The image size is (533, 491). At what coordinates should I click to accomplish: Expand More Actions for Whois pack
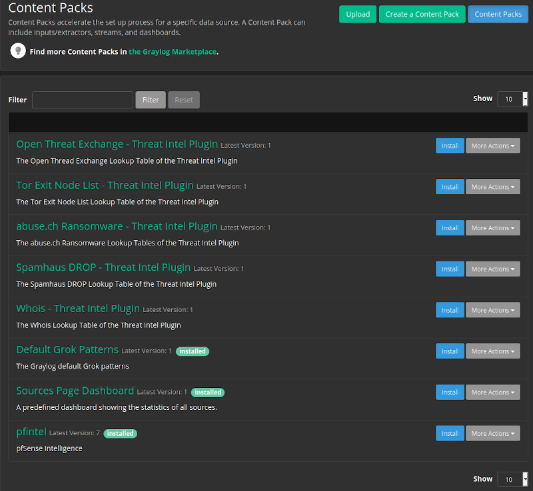(x=492, y=311)
